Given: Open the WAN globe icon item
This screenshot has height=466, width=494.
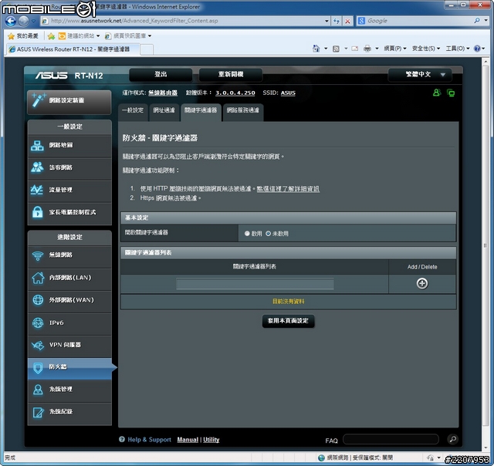Looking at the screenshot, I should [69, 300].
